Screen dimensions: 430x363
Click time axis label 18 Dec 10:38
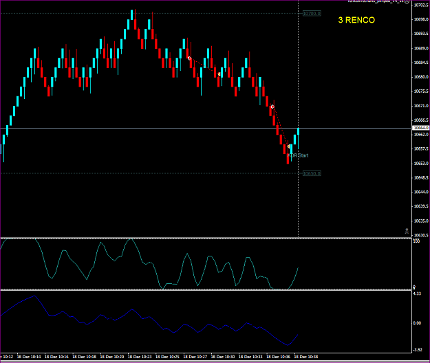305,357
